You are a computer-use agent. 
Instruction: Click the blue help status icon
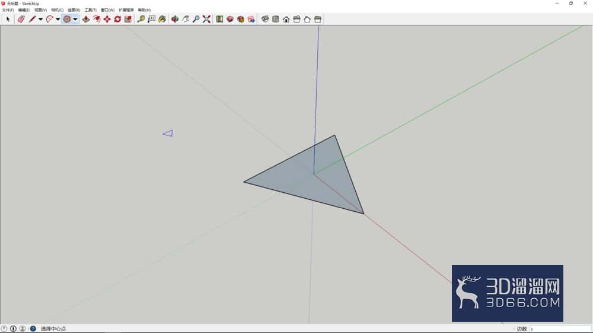[x=33, y=329]
